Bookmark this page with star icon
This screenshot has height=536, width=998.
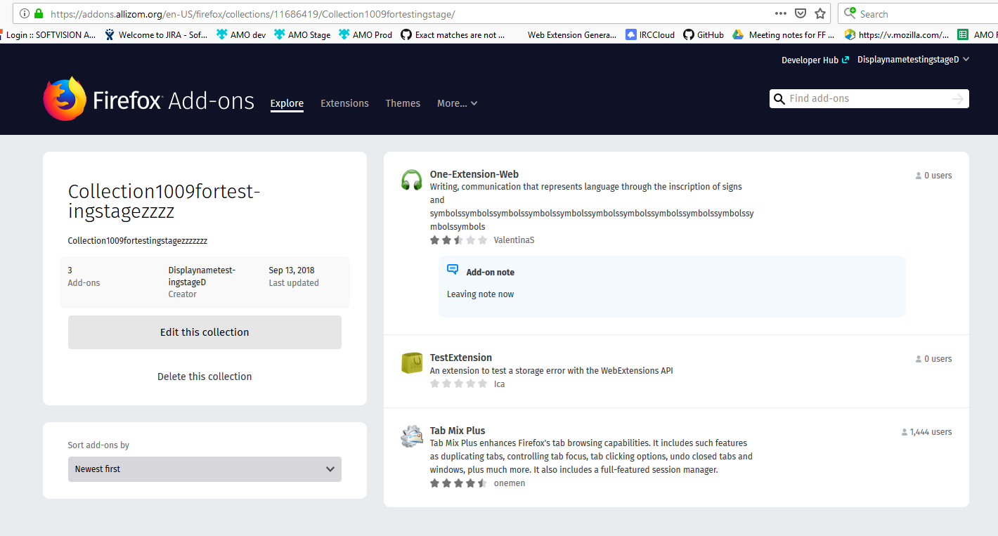(820, 13)
